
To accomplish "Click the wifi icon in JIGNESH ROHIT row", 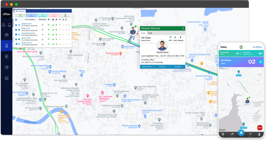I will click(49, 25).
